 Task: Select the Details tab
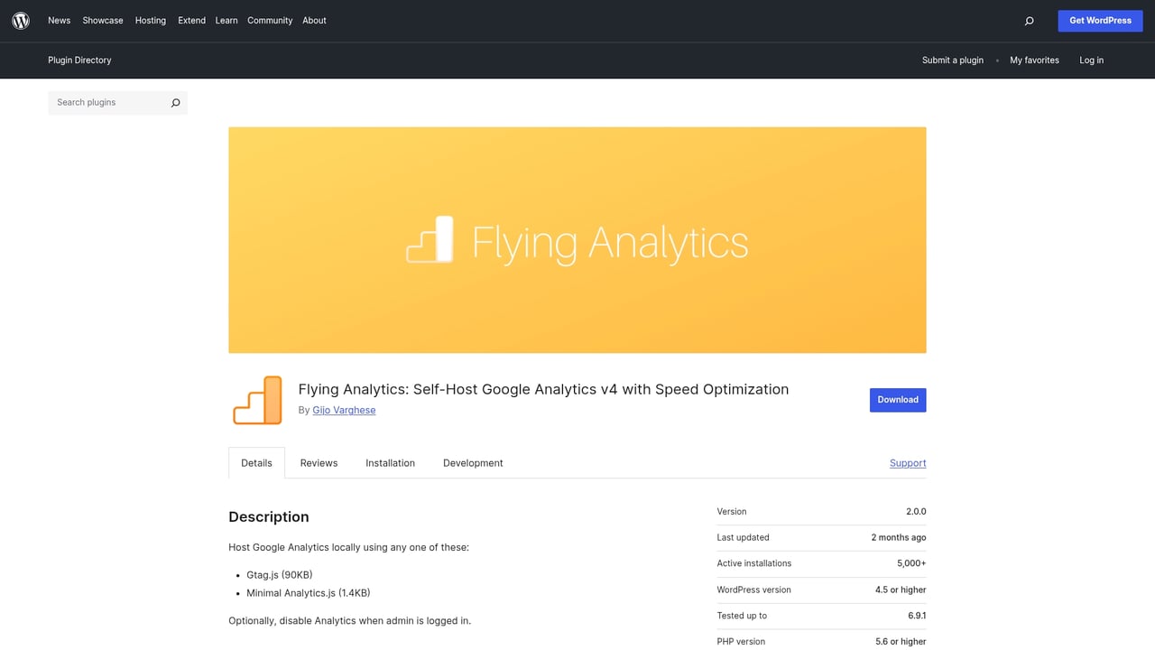[256, 462]
